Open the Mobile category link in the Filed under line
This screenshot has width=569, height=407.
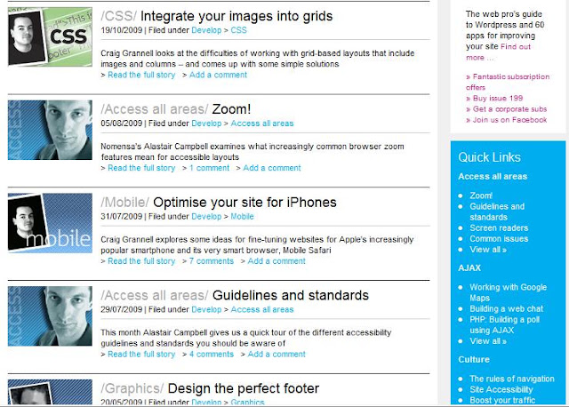(x=242, y=216)
